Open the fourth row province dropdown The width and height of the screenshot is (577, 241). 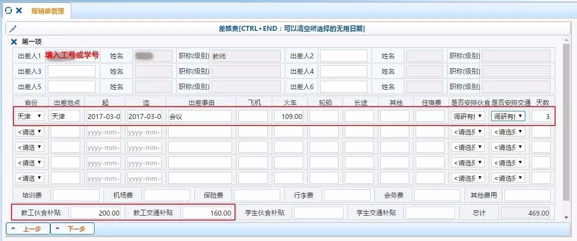pyautogui.click(x=29, y=163)
